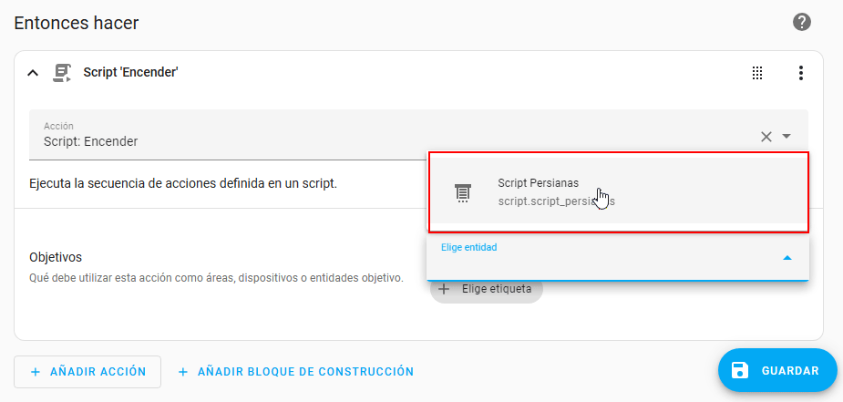Collapse the Elige entidad dropdown arrow

[787, 258]
